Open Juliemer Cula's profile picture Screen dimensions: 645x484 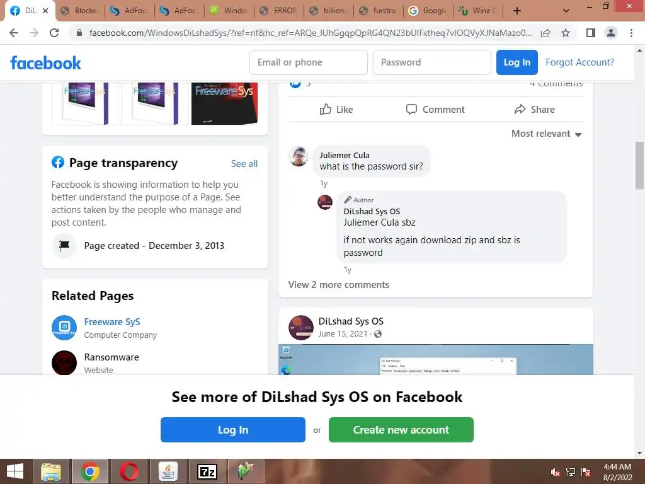pyautogui.click(x=299, y=156)
